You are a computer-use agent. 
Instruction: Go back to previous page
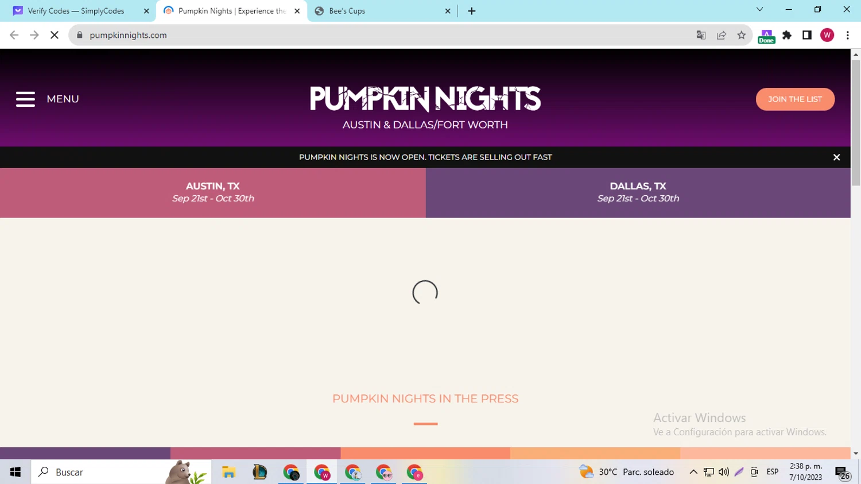click(14, 35)
